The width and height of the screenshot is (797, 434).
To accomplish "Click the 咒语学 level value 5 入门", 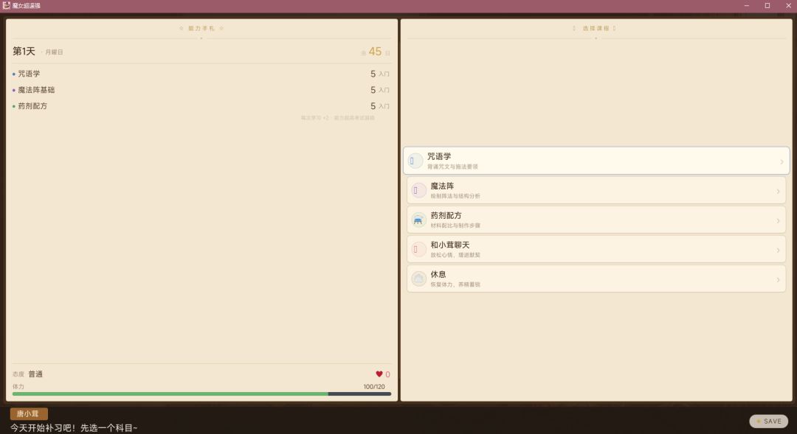I will [380, 74].
